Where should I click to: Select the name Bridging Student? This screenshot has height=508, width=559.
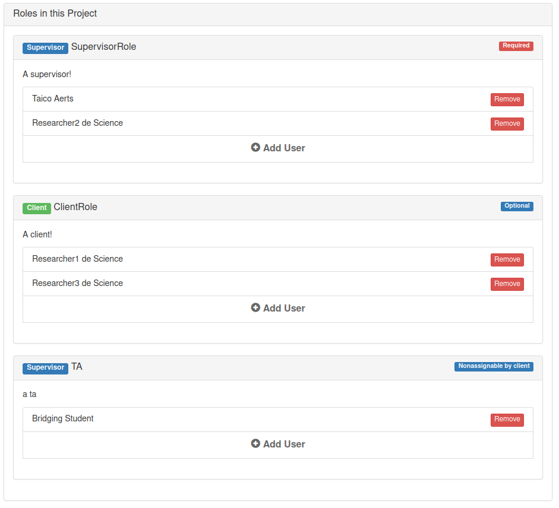(x=63, y=418)
